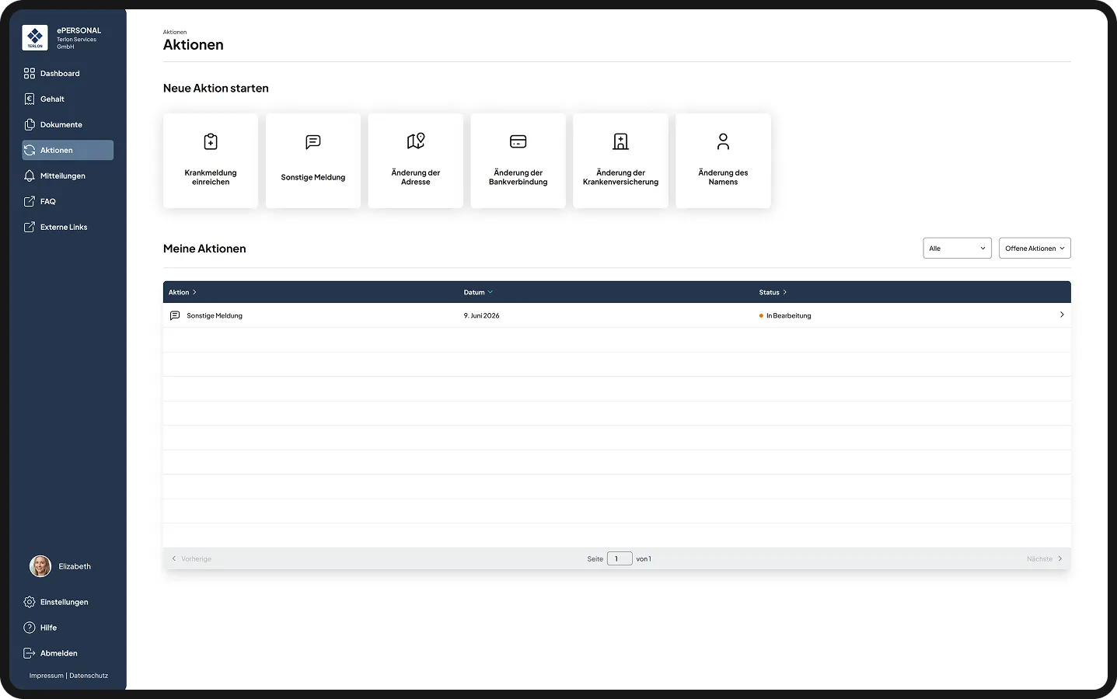This screenshot has width=1117, height=699.
Task: Click the person icon on Namens card
Action: click(x=723, y=141)
